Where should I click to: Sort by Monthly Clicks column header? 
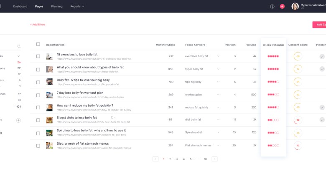pos(166,45)
